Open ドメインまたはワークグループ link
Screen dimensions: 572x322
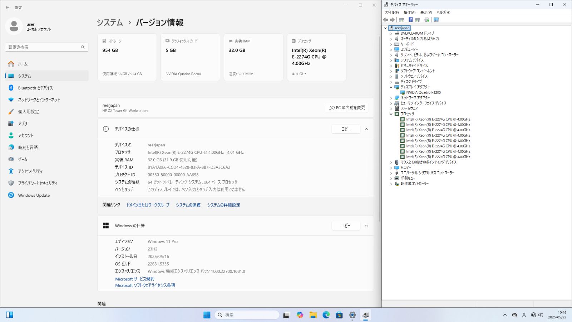(x=148, y=205)
